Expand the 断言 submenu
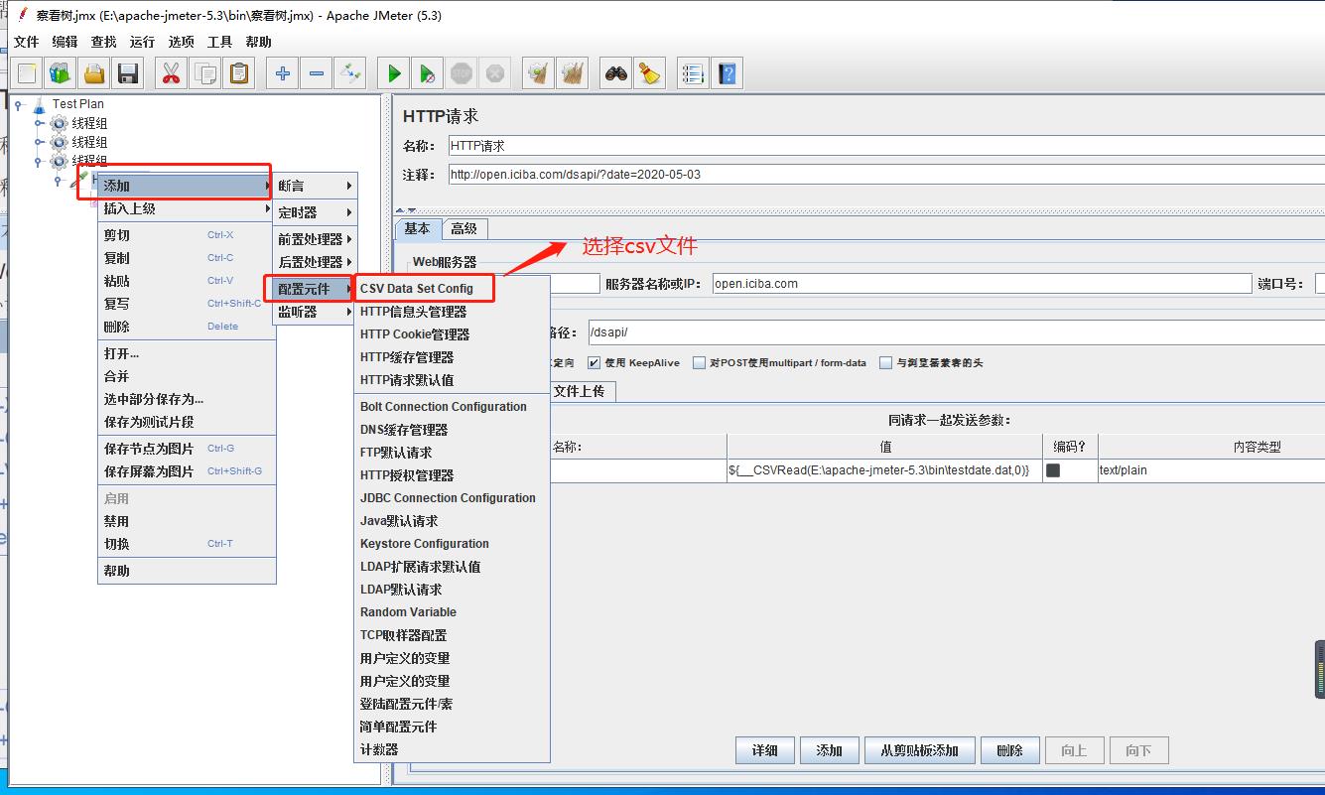The width and height of the screenshot is (1325, 795). pos(315,186)
